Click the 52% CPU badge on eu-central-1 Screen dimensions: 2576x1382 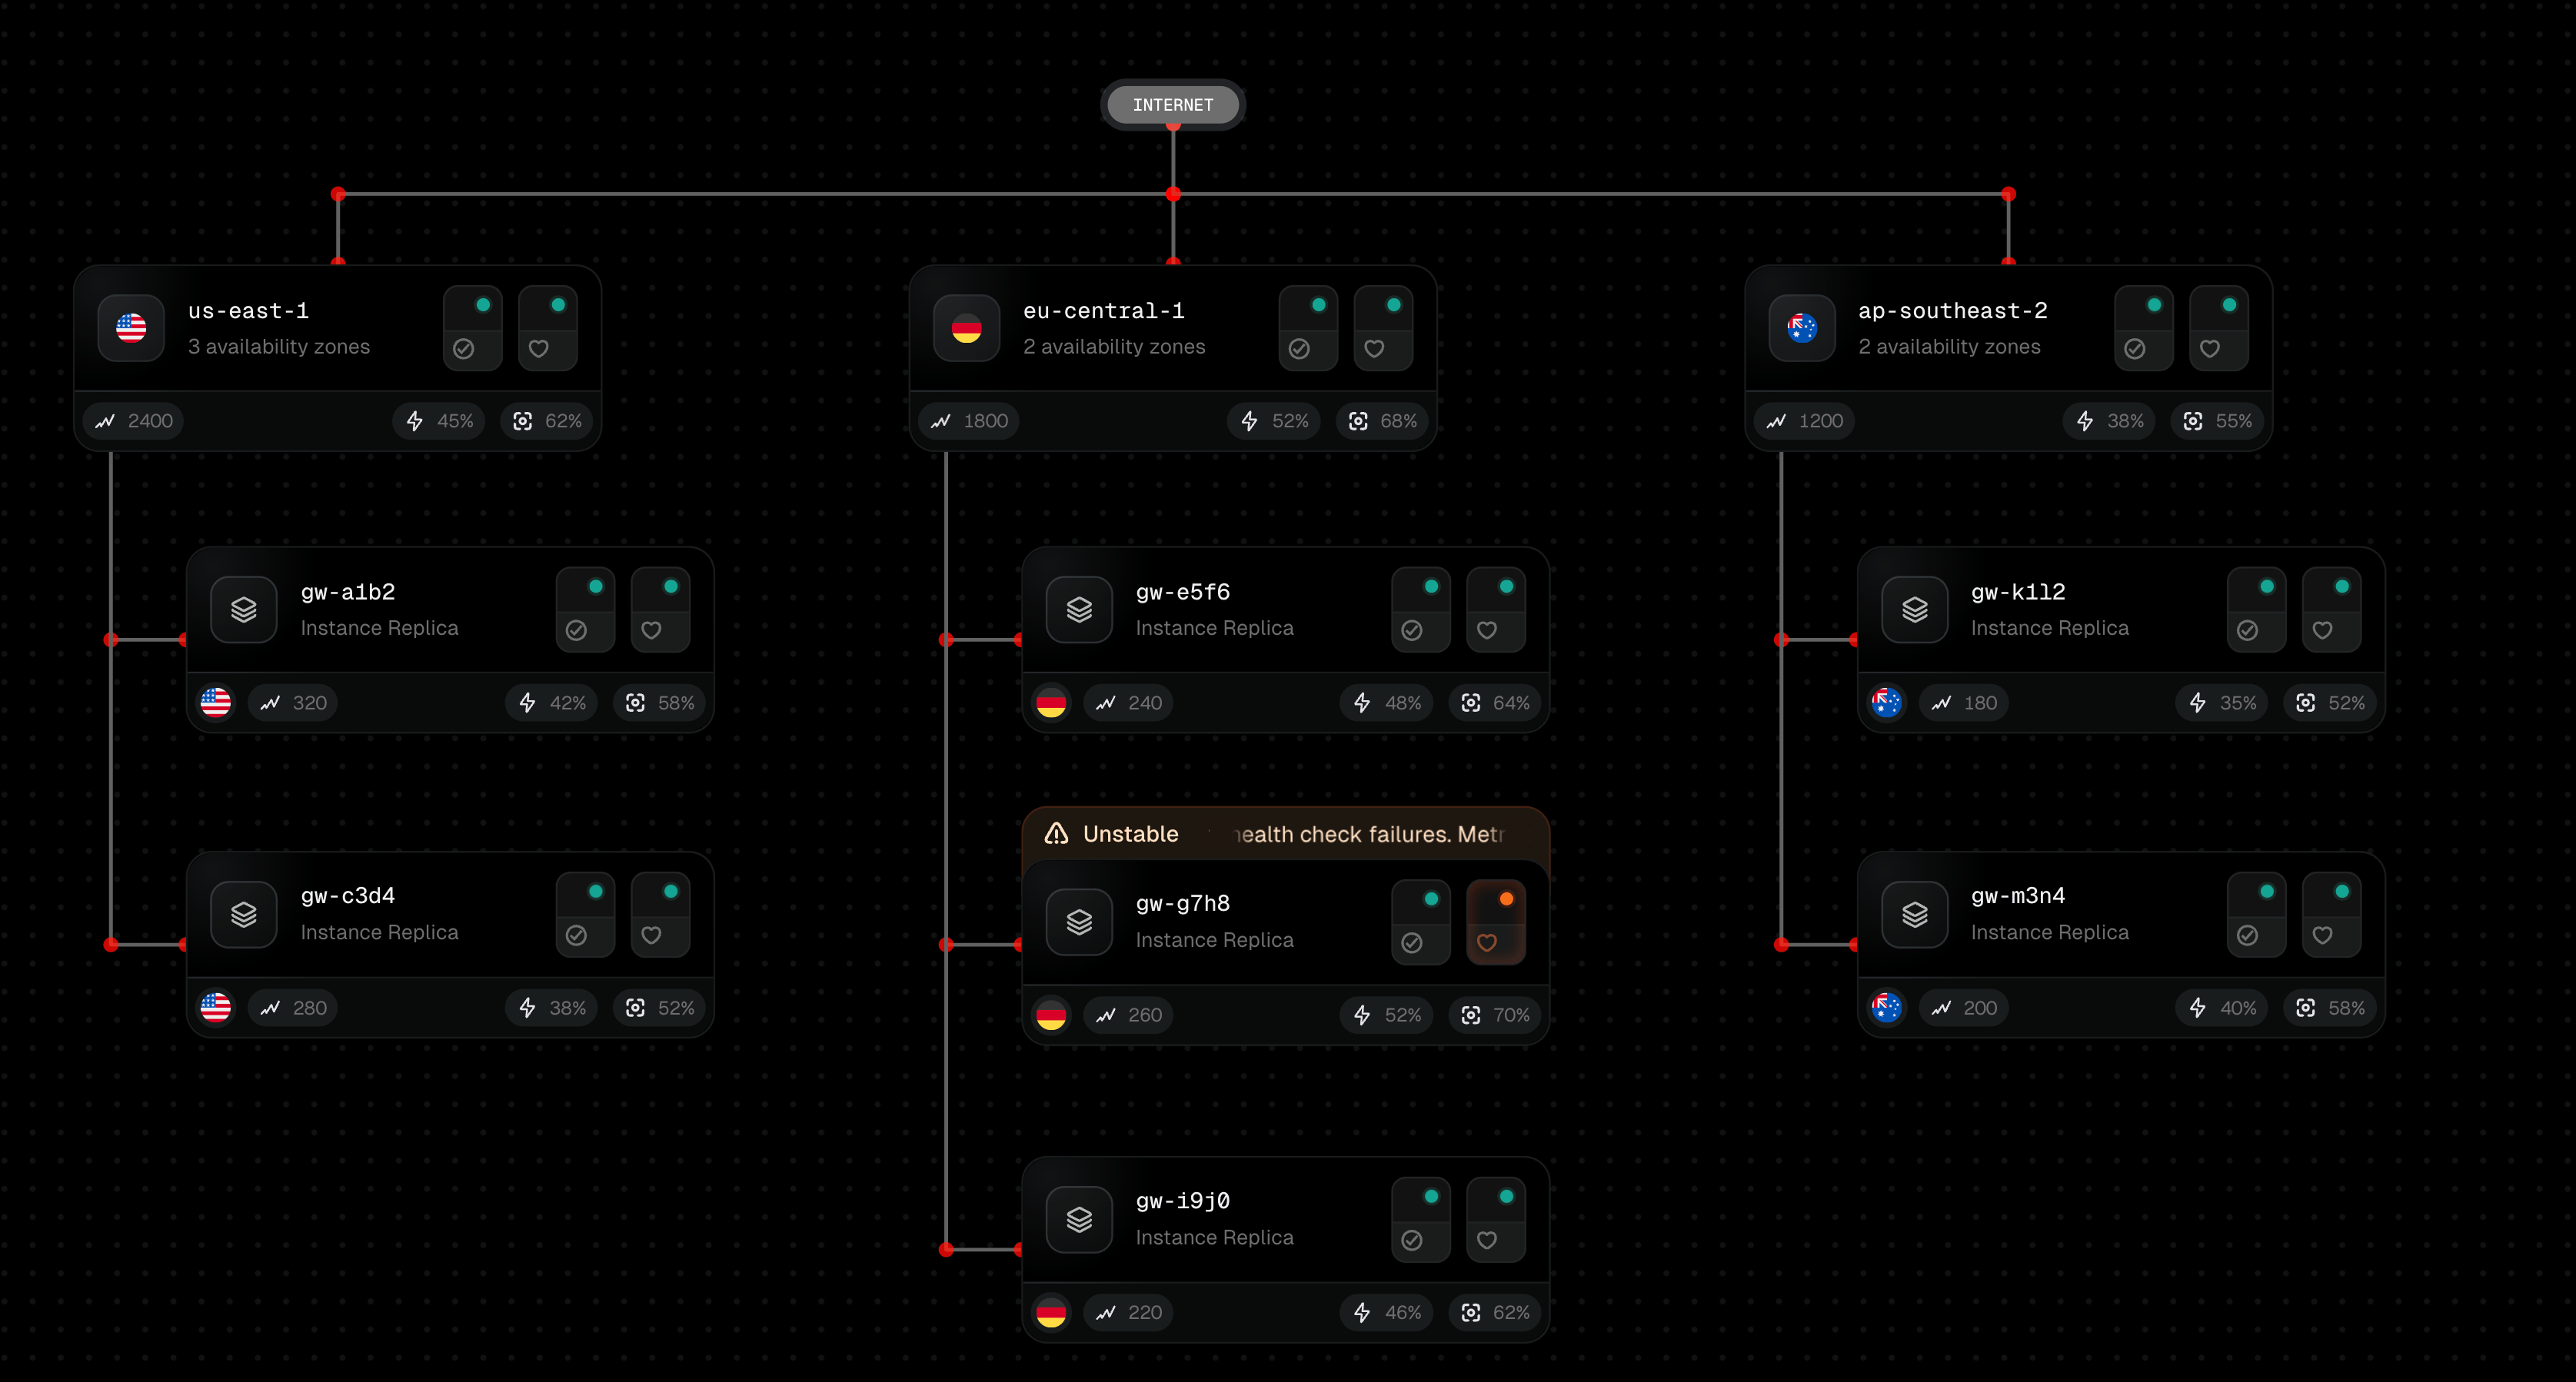tap(1275, 420)
